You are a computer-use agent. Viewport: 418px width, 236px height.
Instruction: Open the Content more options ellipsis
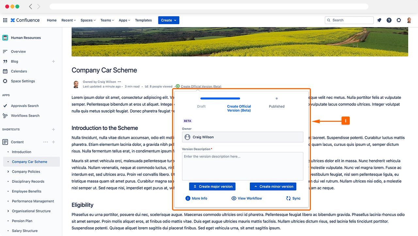45,142
